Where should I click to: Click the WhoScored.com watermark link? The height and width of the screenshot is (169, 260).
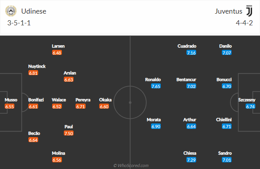tap(131, 165)
